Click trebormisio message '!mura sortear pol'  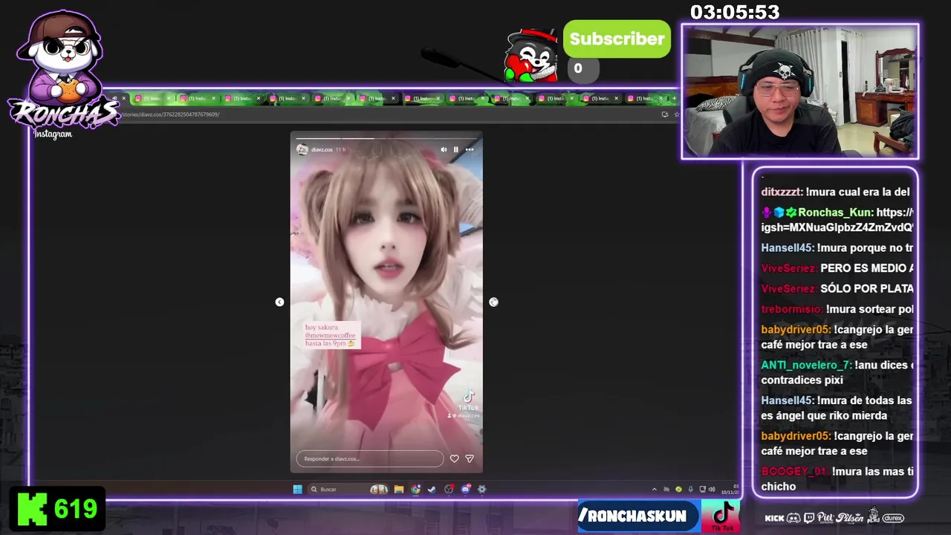(837, 309)
